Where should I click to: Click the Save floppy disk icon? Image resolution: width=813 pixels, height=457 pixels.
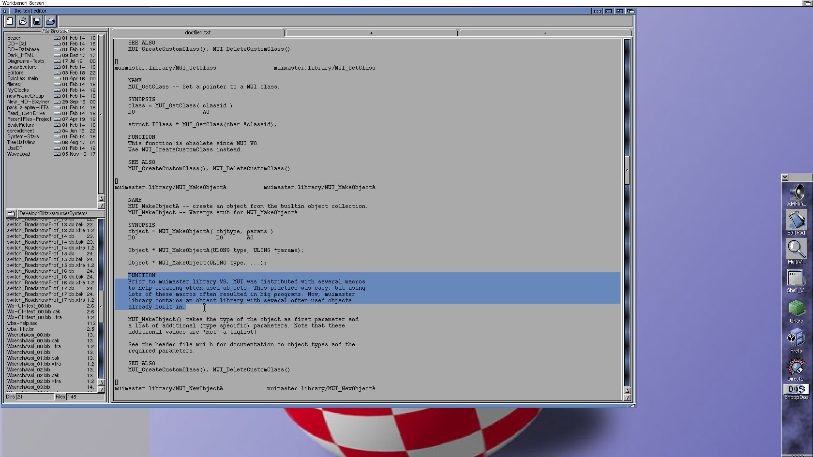point(36,21)
